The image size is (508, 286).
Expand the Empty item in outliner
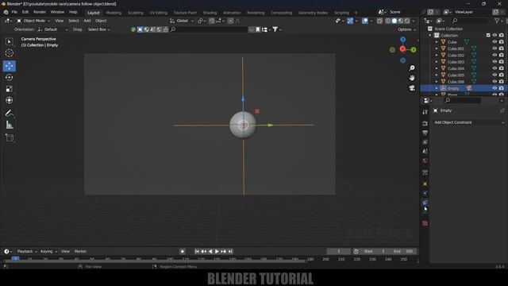coord(437,88)
